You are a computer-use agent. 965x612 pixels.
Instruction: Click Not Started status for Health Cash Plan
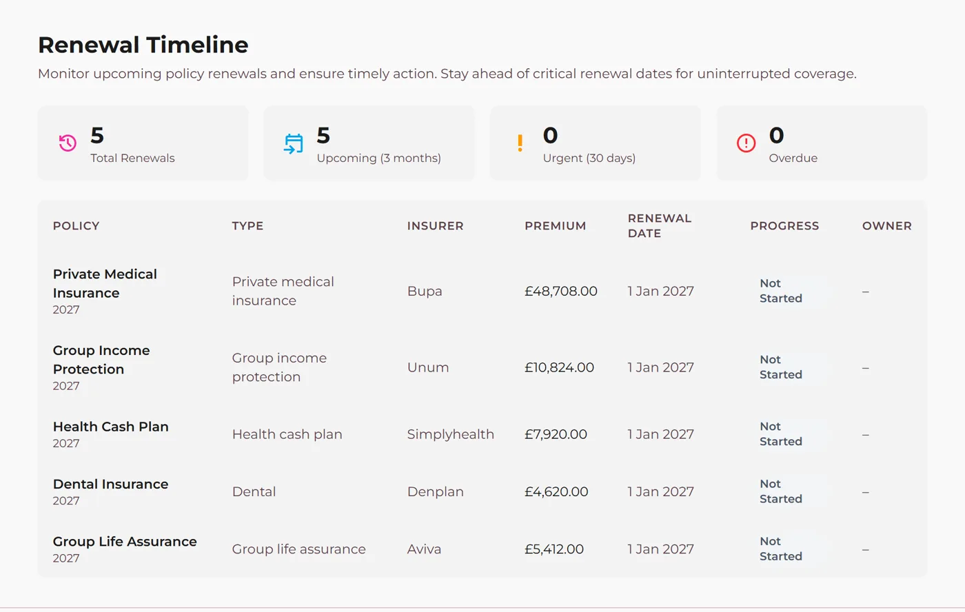pyautogui.click(x=781, y=434)
